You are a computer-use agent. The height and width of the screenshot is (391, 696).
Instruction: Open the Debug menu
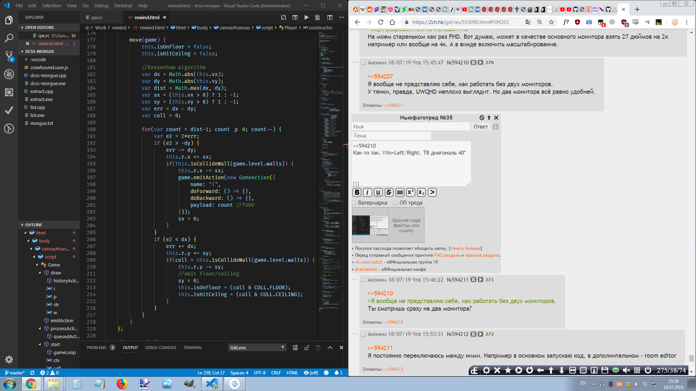click(101, 5)
